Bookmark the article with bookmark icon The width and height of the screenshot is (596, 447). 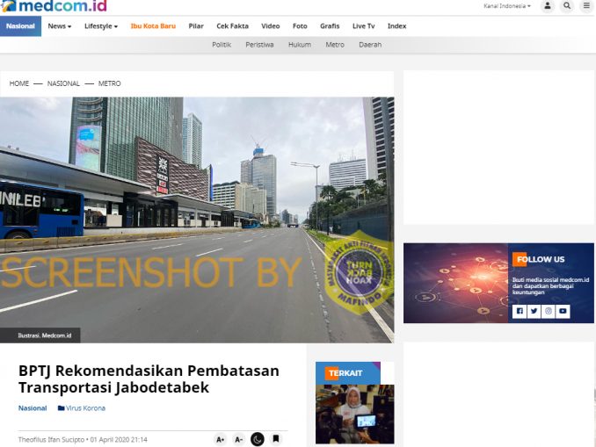click(x=276, y=439)
